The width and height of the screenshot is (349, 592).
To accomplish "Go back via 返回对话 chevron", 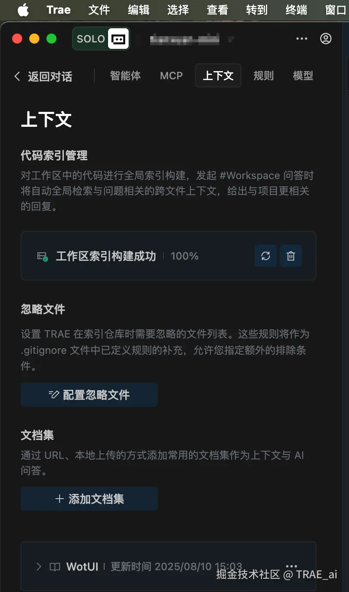I will tap(17, 77).
